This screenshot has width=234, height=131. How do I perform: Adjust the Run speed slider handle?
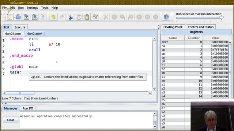222,18
